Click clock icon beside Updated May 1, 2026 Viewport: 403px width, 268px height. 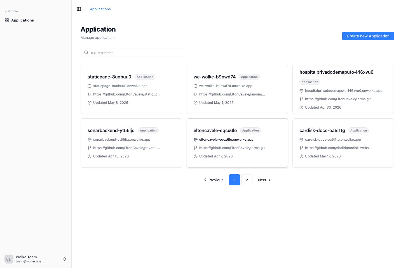(196, 103)
